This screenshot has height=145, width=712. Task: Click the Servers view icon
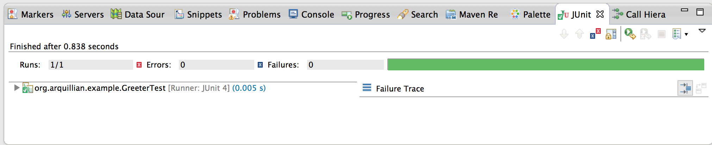point(66,14)
